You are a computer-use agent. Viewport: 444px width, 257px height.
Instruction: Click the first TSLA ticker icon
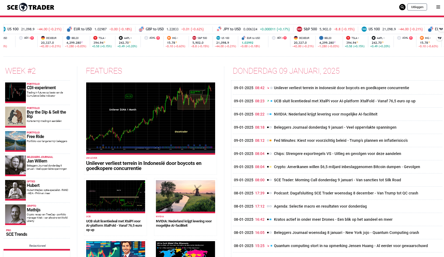coord(95,38)
